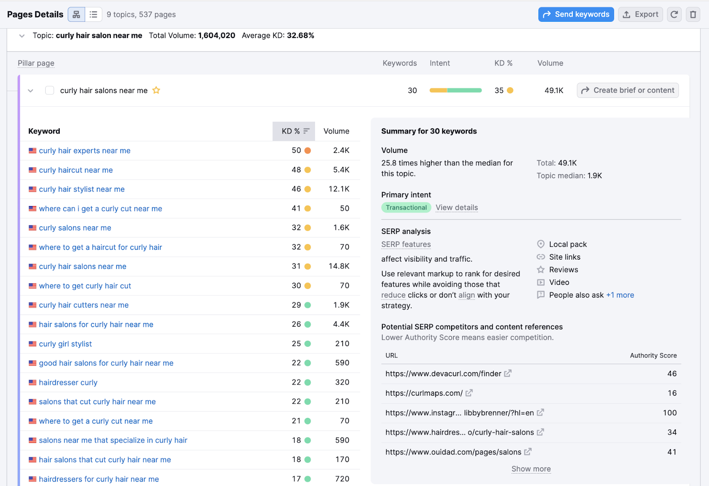Open the ouidad.com salons page external link

[x=528, y=452]
